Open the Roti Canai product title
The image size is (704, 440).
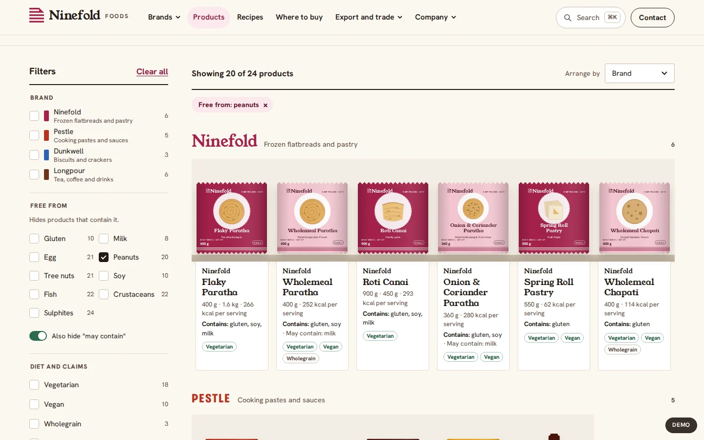coord(385,282)
